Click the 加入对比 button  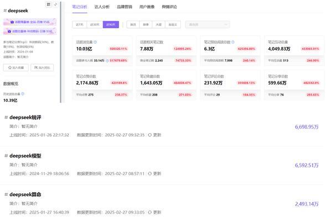point(42,67)
